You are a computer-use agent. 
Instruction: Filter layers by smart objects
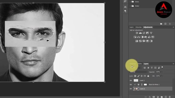(x=159, y=68)
